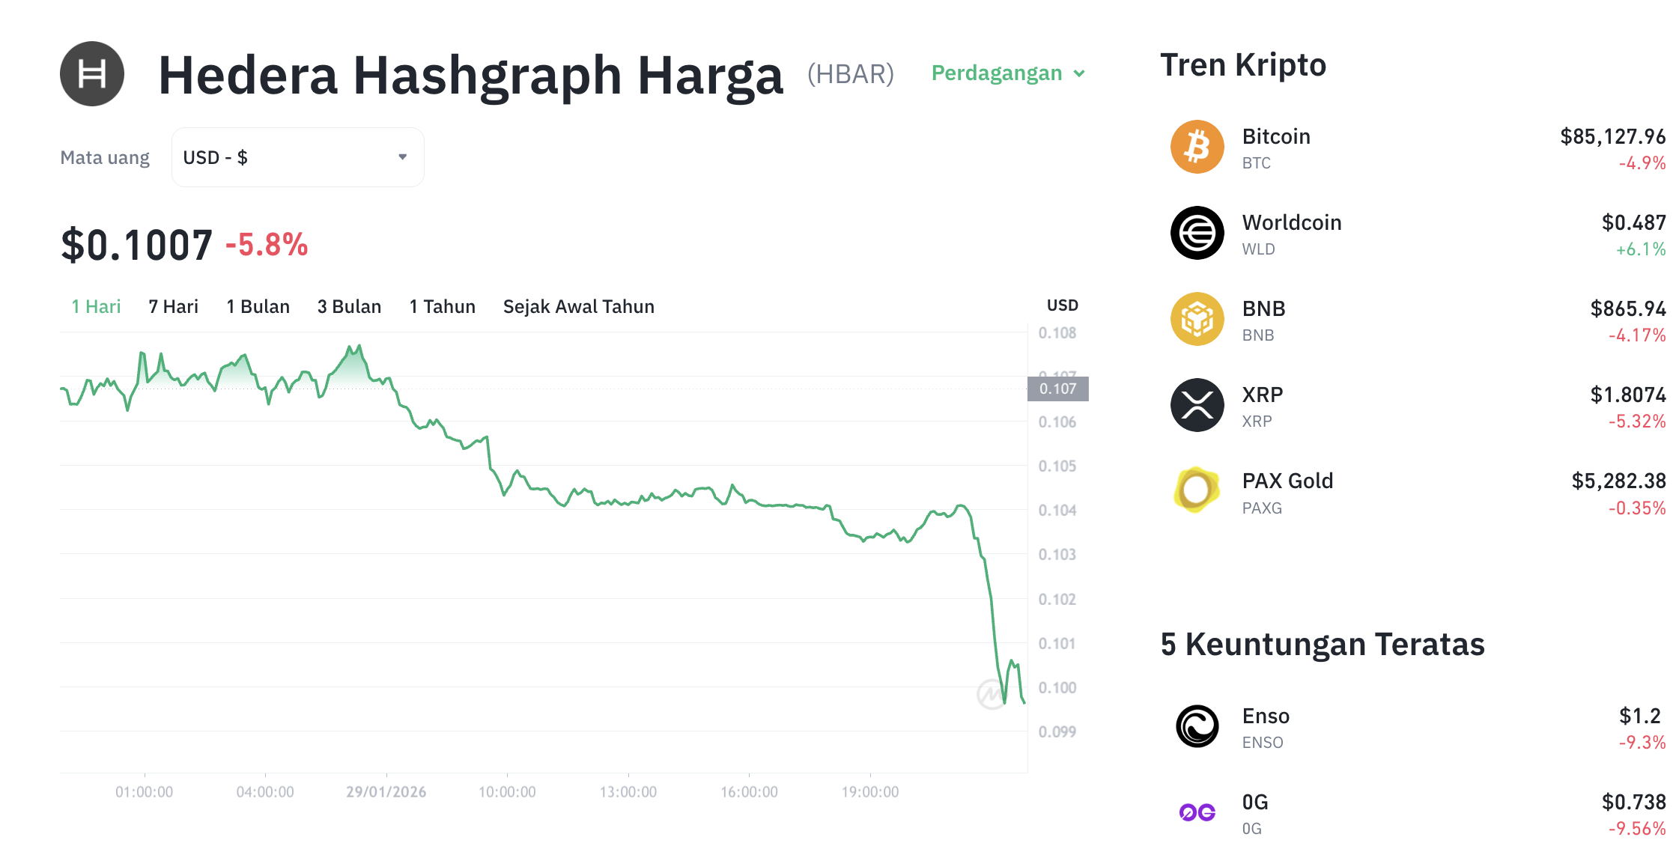
Task: Click the Bitcoin $85,127.96 price
Action: [1612, 136]
